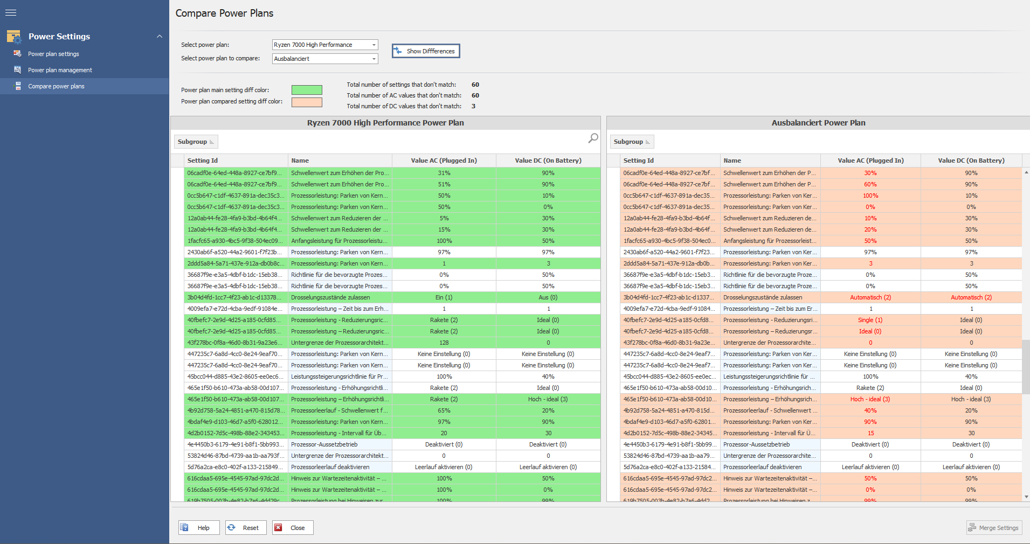Select 'Prozessor-Aussetzbetrieb' name in Ryzen table
Image resolution: width=1030 pixels, height=544 pixels.
coord(340,444)
